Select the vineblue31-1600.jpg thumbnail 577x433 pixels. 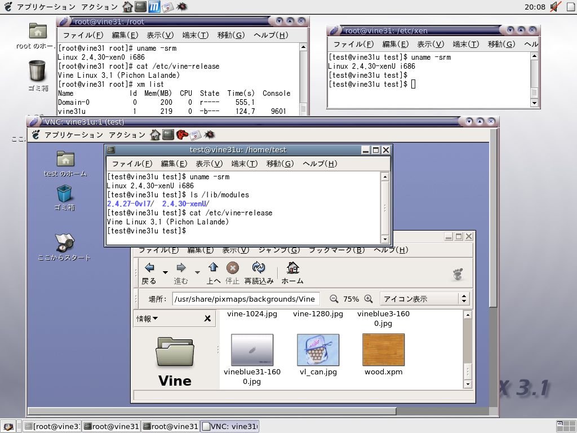(x=252, y=350)
